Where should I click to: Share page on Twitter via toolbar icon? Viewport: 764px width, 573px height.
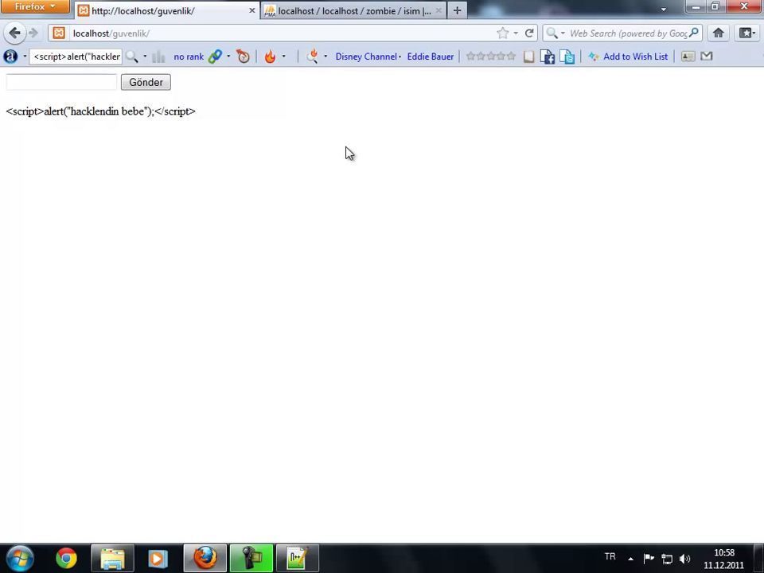[x=567, y=57]
